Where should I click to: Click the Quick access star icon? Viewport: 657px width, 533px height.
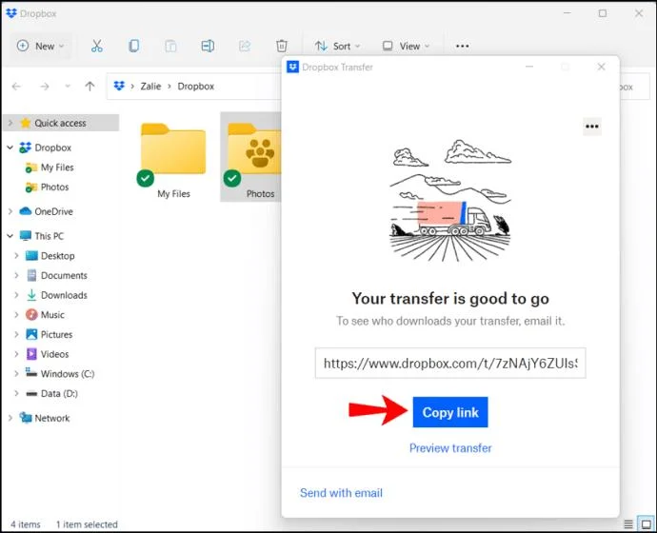pos(26,122)
